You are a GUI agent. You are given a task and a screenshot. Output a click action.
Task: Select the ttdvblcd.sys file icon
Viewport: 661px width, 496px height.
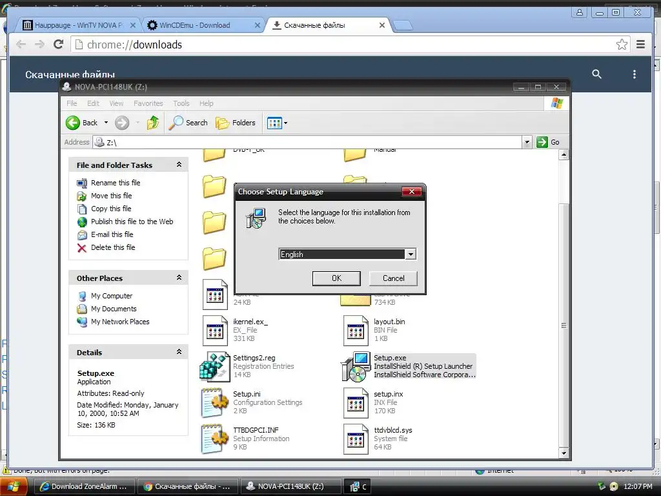coord(356,439)
